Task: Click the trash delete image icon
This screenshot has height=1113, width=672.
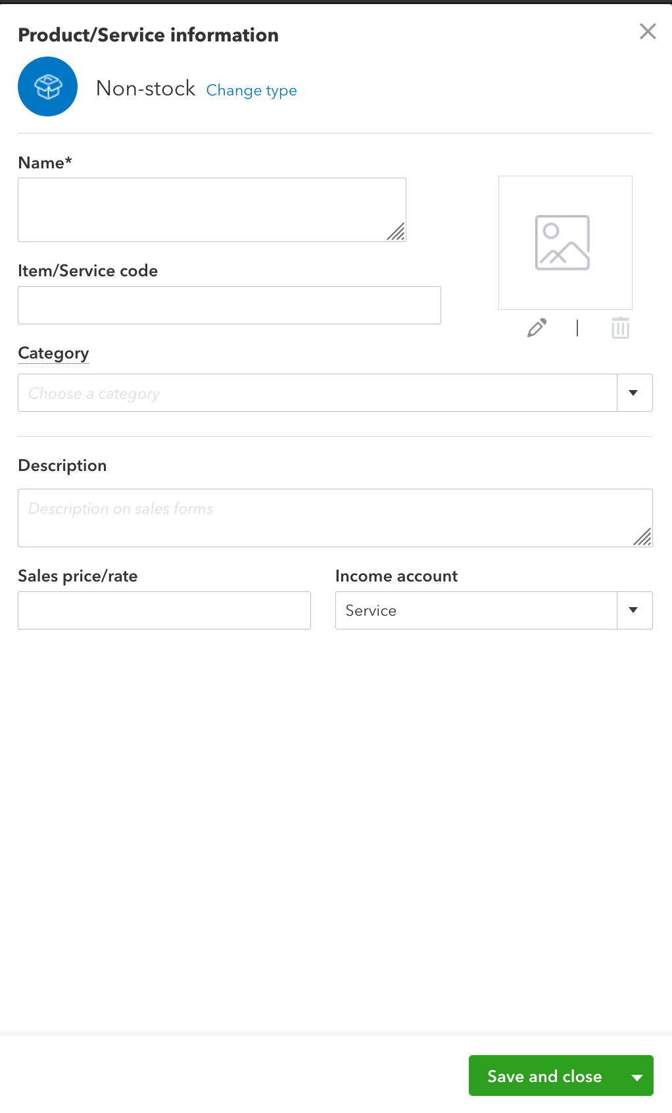Action: pos(620,328)
